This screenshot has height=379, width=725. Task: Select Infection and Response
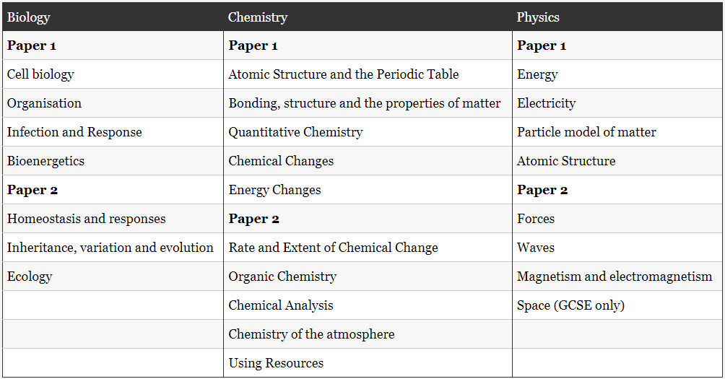tap(74, 132)
